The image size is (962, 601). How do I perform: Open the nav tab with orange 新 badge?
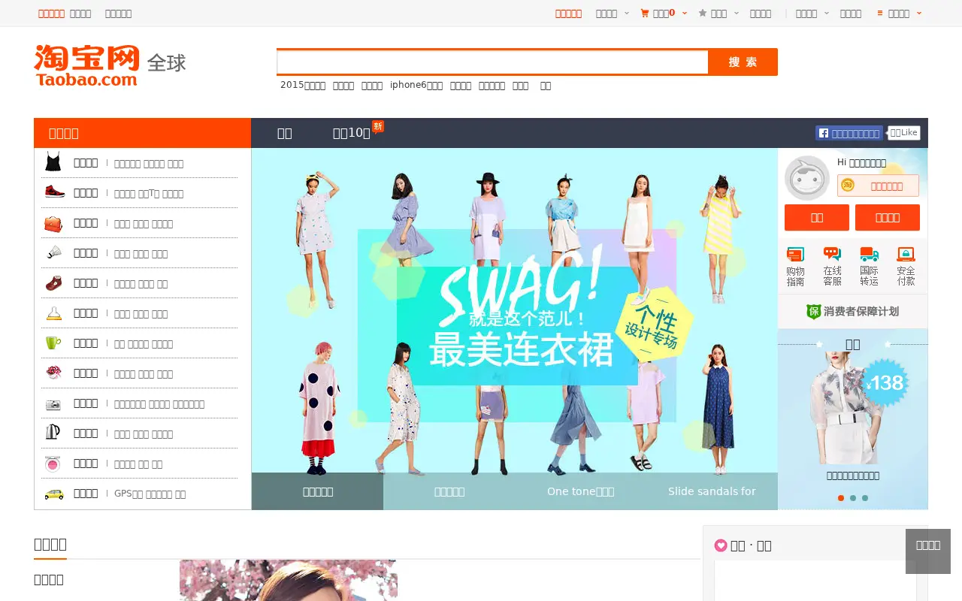coord(352,133)
